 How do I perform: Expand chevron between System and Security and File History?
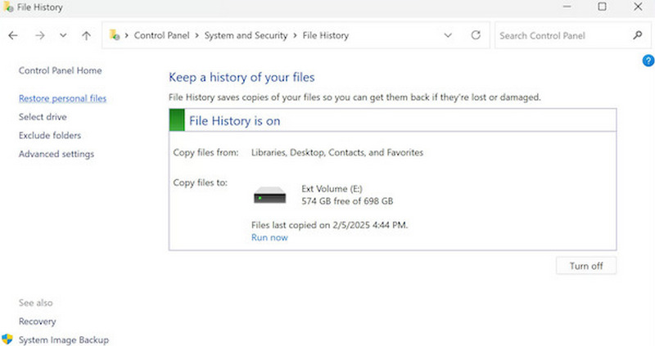click(295, 36)
